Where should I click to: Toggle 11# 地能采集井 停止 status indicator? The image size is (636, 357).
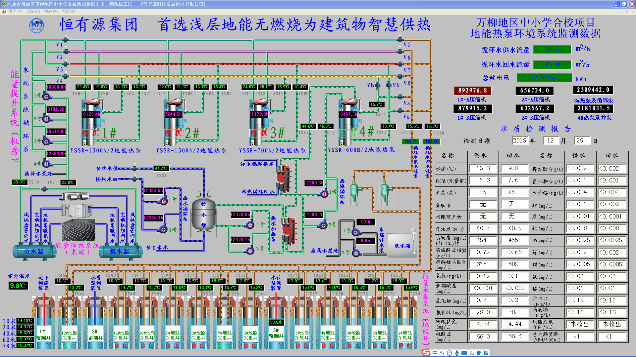pyautogui.click(x=121, y=346)
